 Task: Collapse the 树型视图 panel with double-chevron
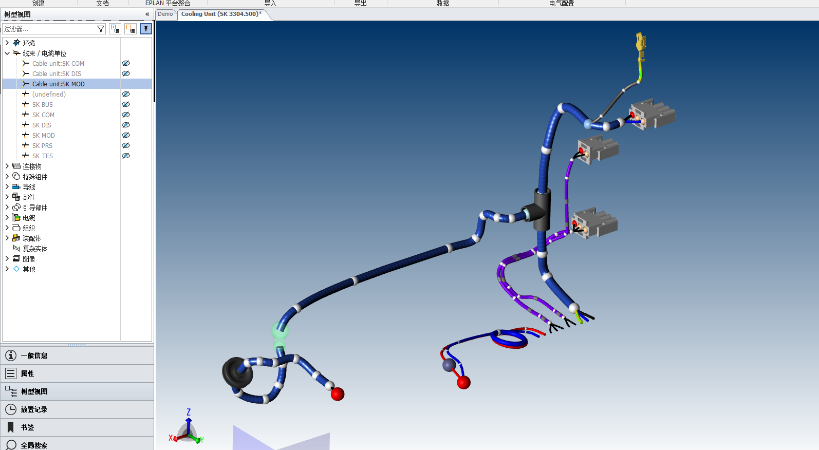coord(147,14)
